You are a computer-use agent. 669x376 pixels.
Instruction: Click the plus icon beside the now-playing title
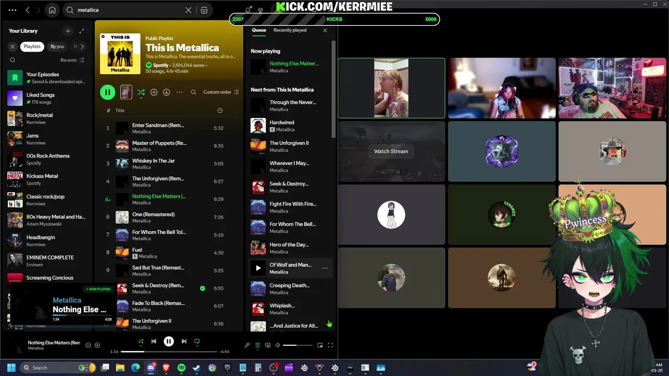click(97, 345)
